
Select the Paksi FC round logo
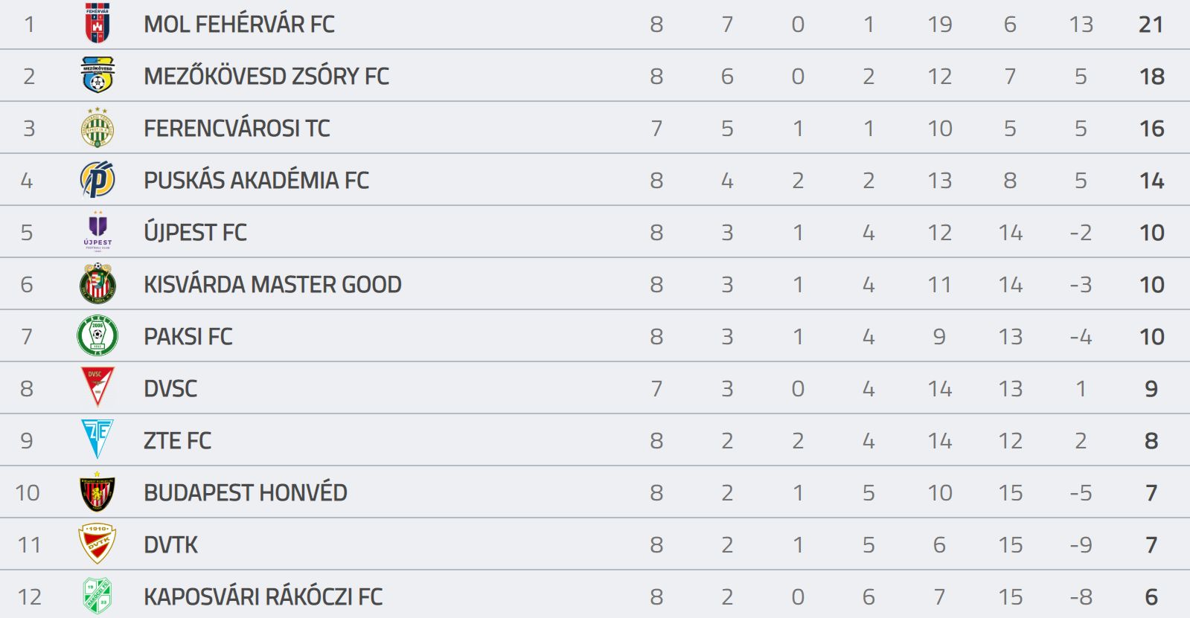coord(97,335)
